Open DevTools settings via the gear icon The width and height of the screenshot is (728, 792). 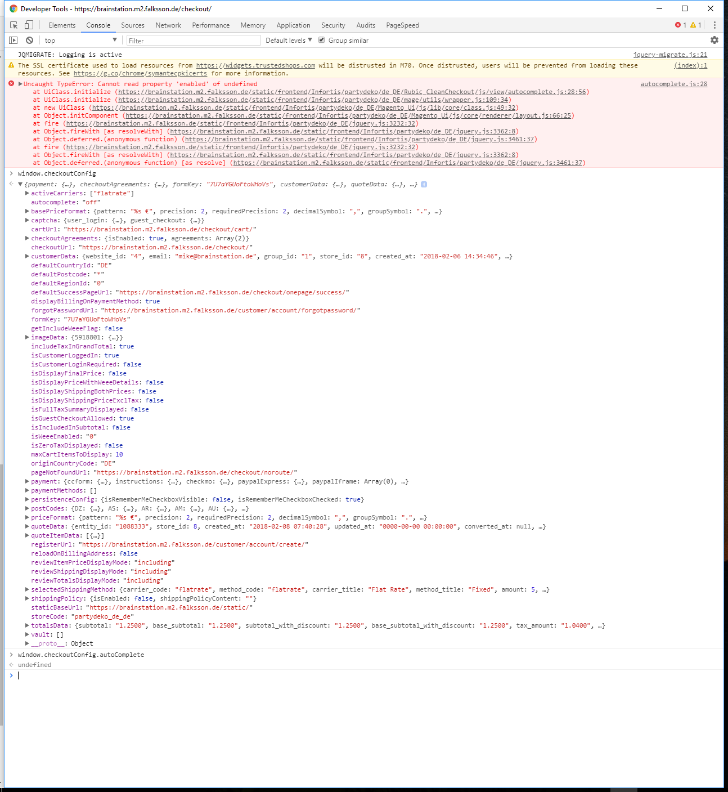point(714,40)
